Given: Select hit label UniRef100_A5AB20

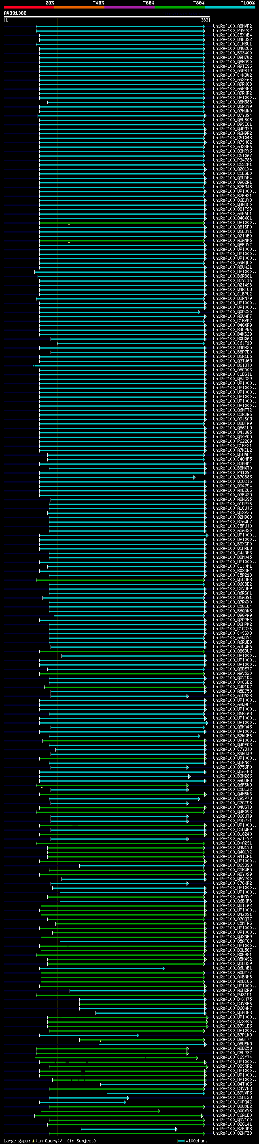Looking at the screenshot, I should pyautogui.click(x=232, y=530).
